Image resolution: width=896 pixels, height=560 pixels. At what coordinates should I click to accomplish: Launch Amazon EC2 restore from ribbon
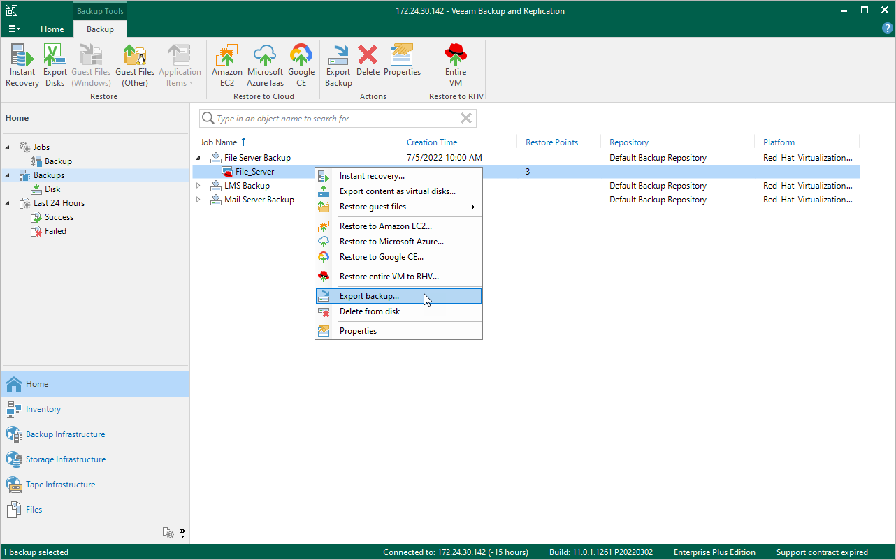coord(227,66)
